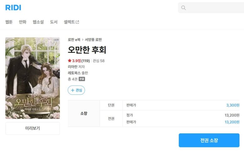Click the RIDI logo

pyautogui.click(x=13, y=8)
